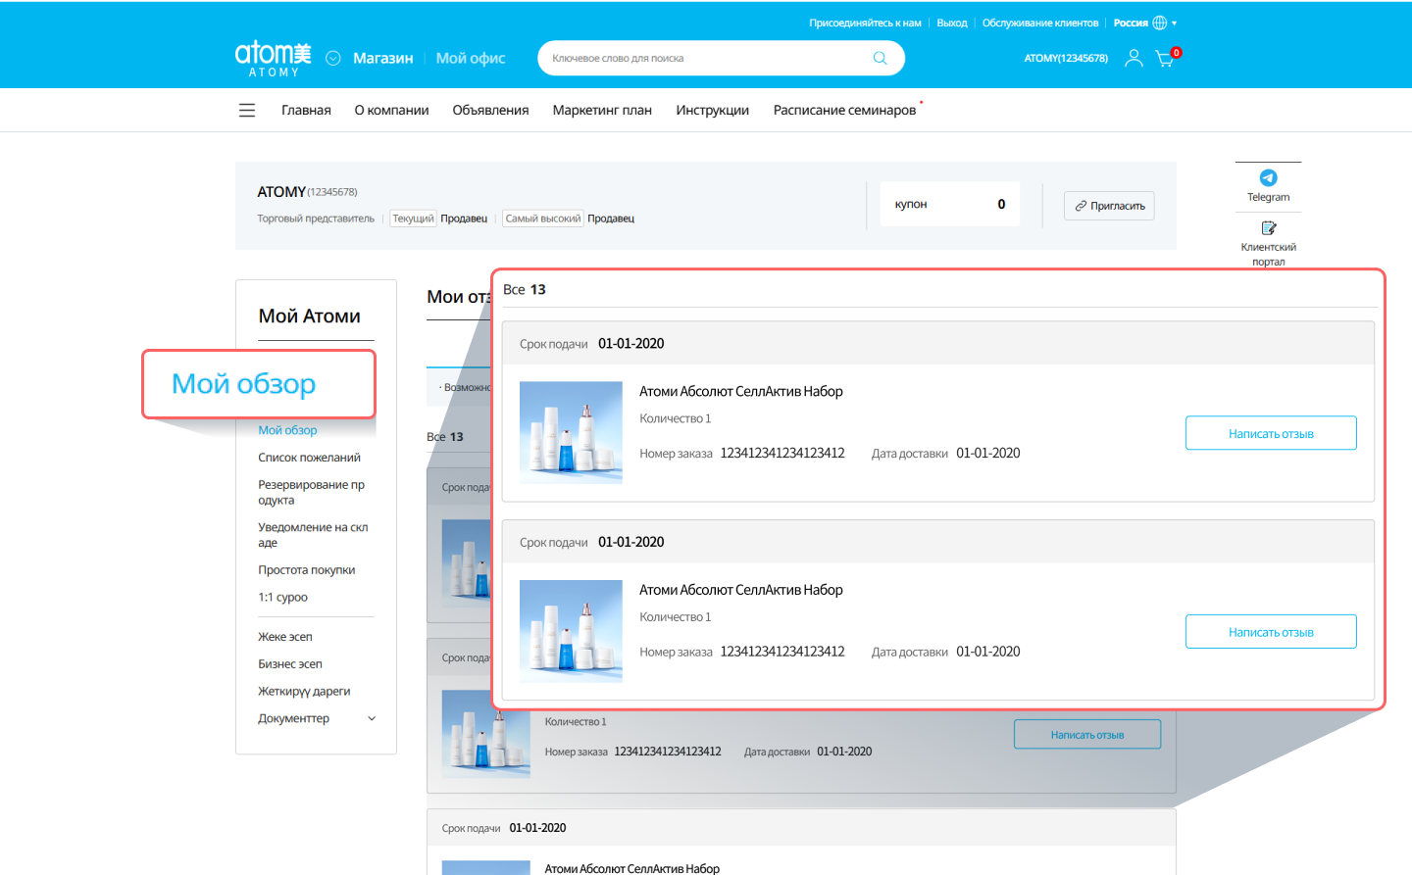Open Простота покупки sidebar item
Image resolution: width=1412 pixels, height=875 pixels.
306,570
